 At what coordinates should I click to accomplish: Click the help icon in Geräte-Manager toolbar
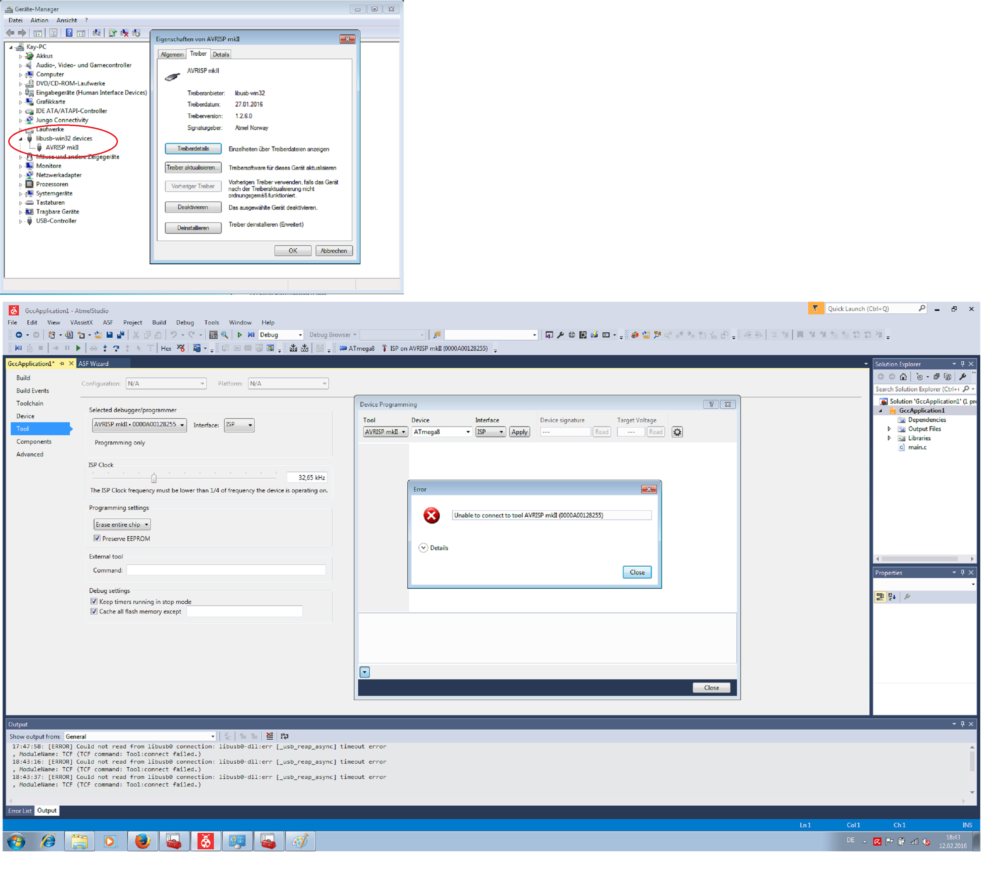pyautogui.click(x=69, y=33)
